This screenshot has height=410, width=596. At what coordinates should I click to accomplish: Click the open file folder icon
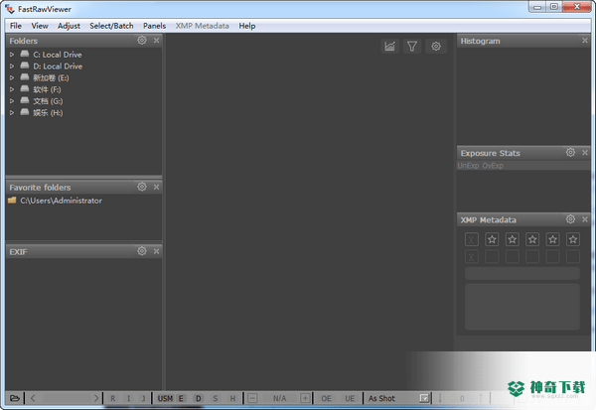click(15, 398)
